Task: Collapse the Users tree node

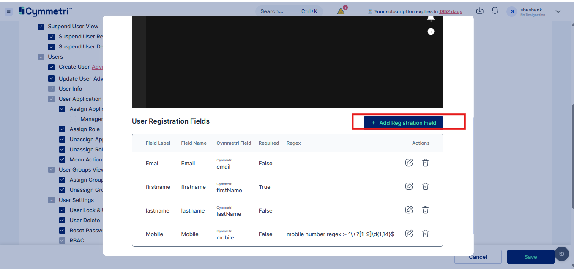Action: pyautogui.click(x=41, y=57)
